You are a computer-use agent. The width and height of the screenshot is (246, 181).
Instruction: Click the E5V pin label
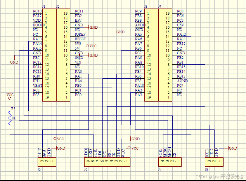78,21
